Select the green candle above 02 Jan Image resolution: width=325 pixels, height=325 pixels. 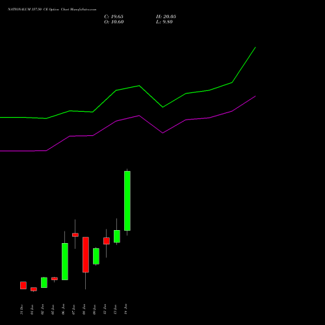(x=44, y=283)
